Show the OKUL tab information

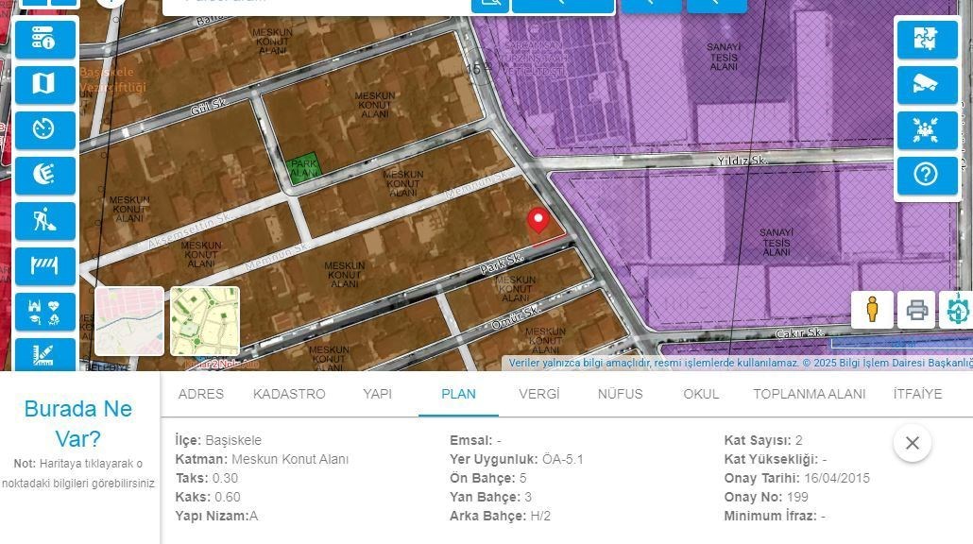click(701, 394)
